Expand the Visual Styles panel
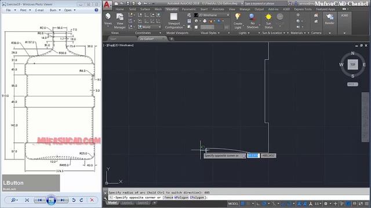The height and width of the screenshot is (208, 371). tap(210, 33)
